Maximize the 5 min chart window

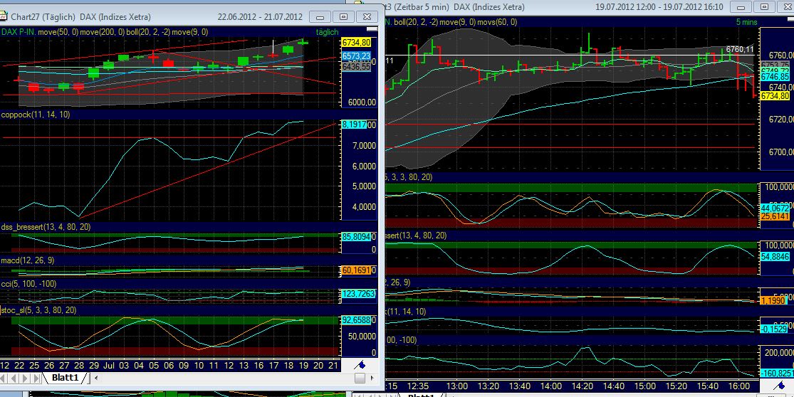coord(764,7)
